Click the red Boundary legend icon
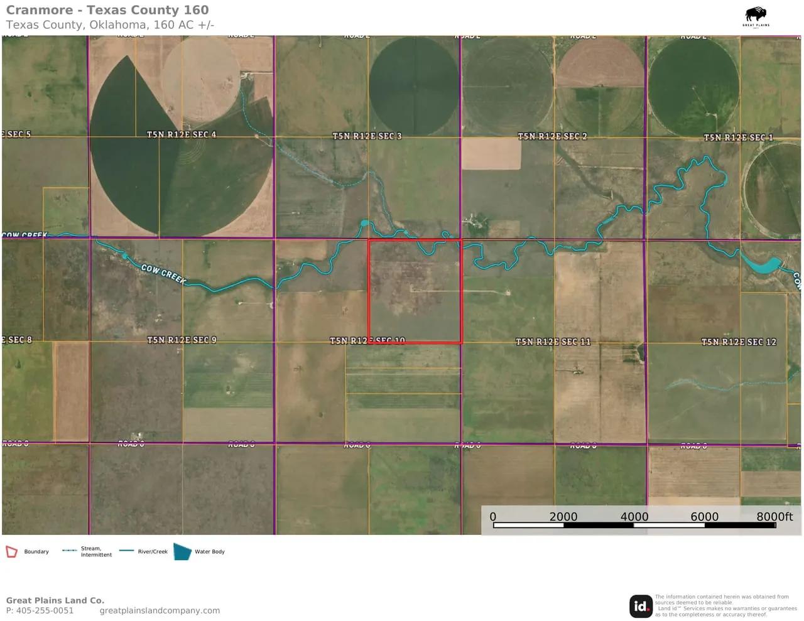This screenshot has height=621, width=804. 11,551
